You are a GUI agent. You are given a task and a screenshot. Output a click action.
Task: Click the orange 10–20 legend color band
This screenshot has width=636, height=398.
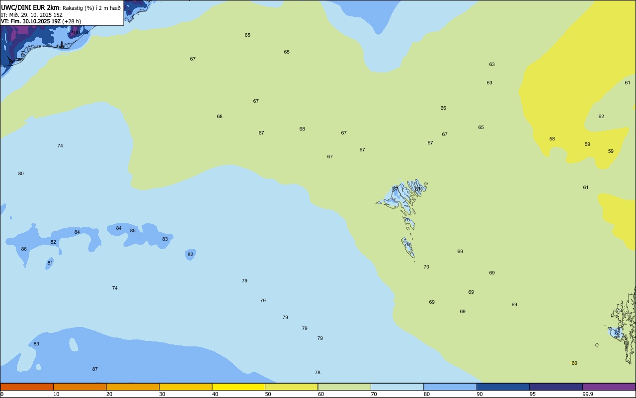(79, 387)
